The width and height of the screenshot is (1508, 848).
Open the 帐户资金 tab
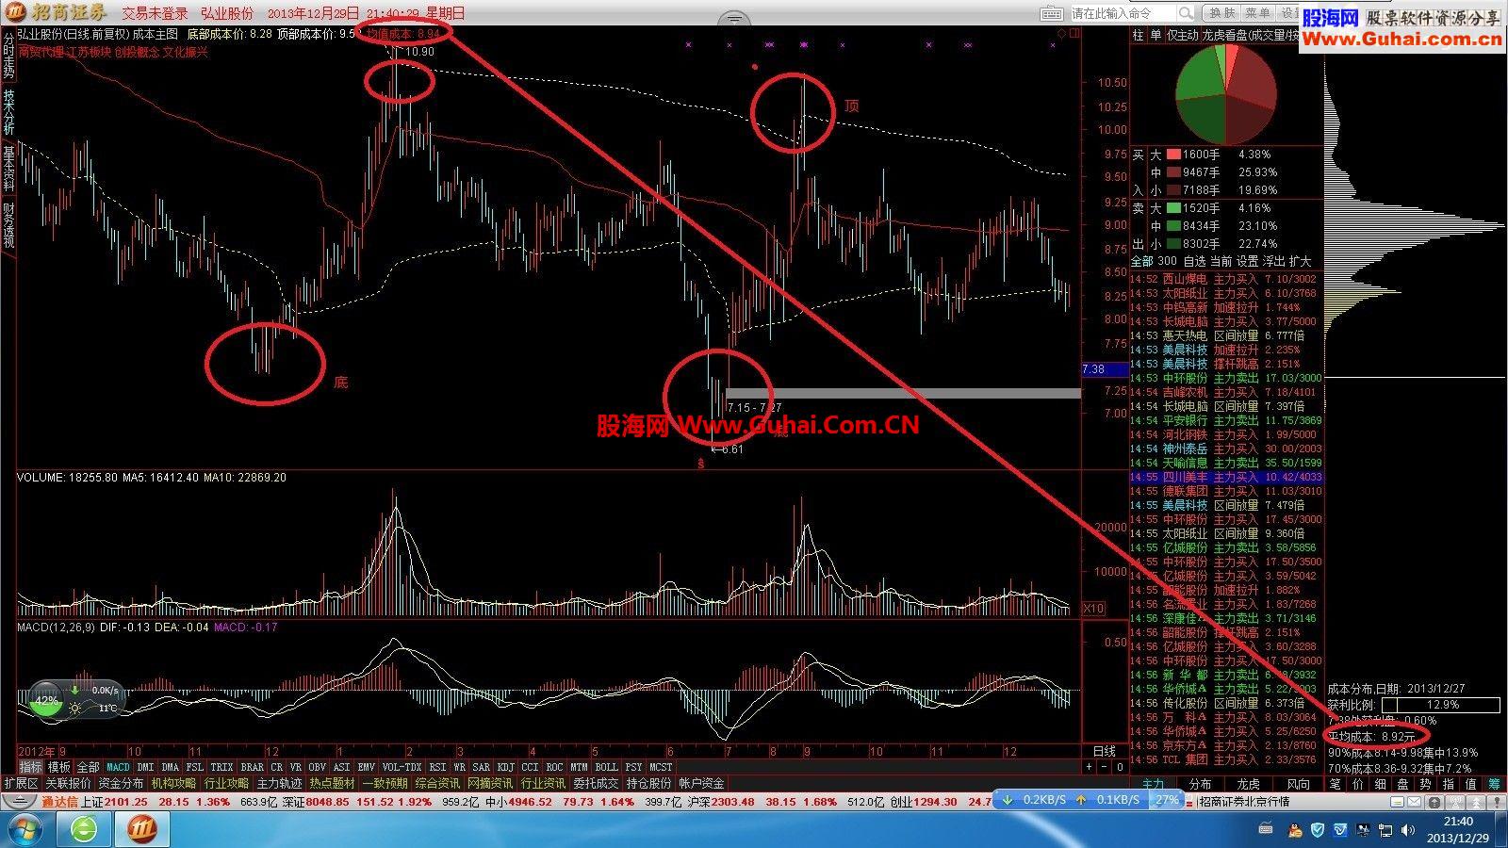pos(701,783)
